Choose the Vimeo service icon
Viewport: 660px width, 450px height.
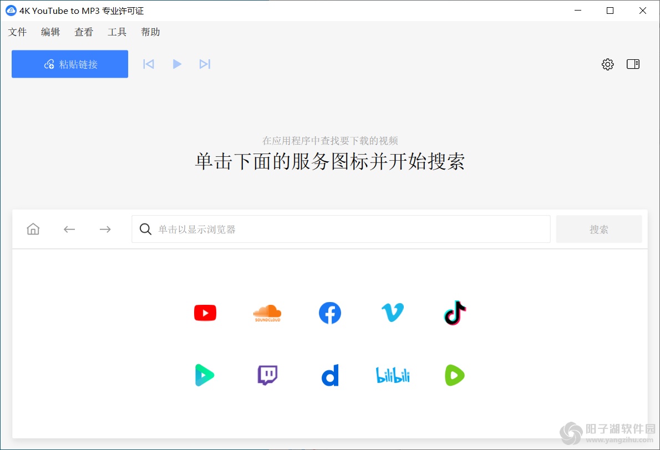coord(392,313)
